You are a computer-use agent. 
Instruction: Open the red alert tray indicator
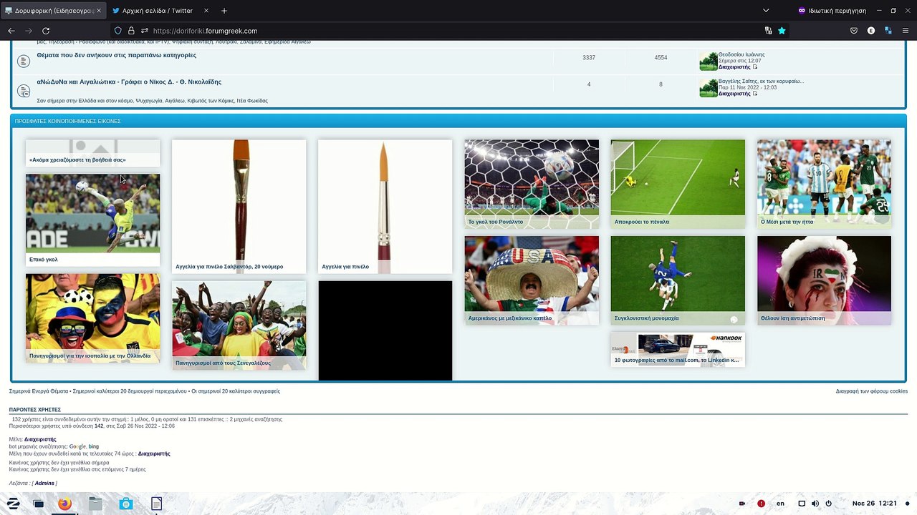(x=761, y=504)
